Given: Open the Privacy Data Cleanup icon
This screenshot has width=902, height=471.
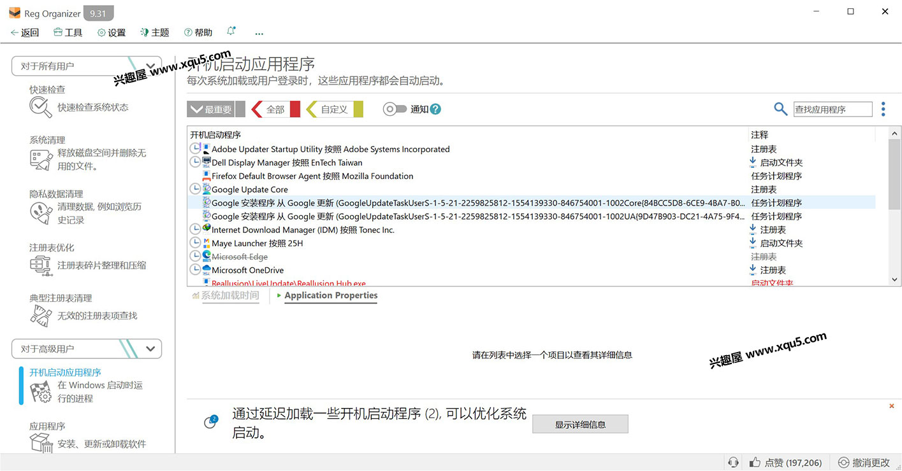Looking at the screenshot, I should 41,213.
